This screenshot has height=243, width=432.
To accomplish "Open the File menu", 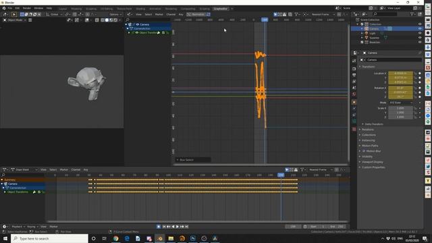I will pos(10,8).
